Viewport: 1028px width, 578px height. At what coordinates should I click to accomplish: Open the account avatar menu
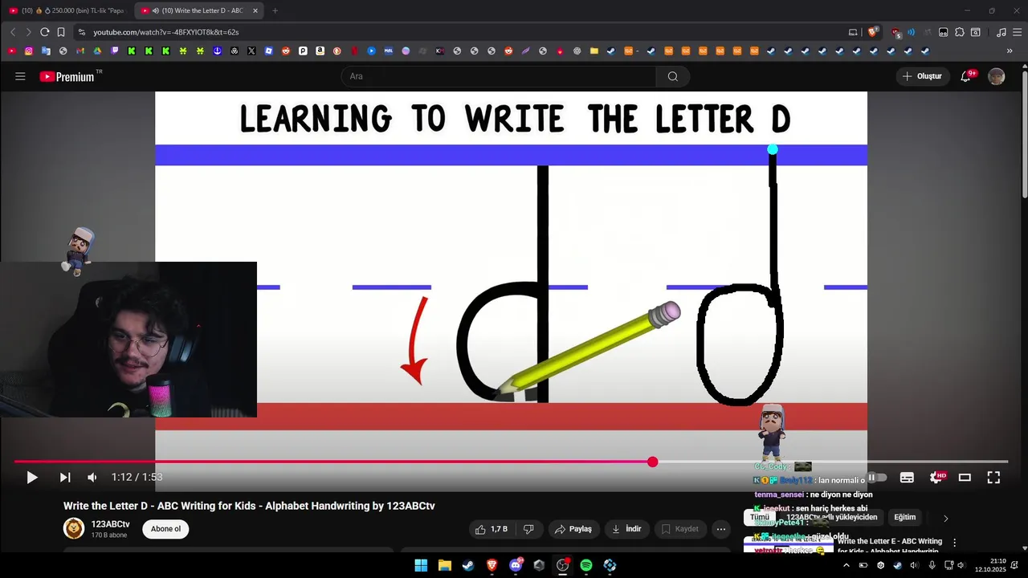[997, 76]
